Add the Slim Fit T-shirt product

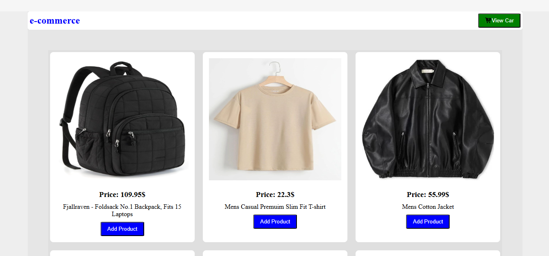tap(275, 221)
